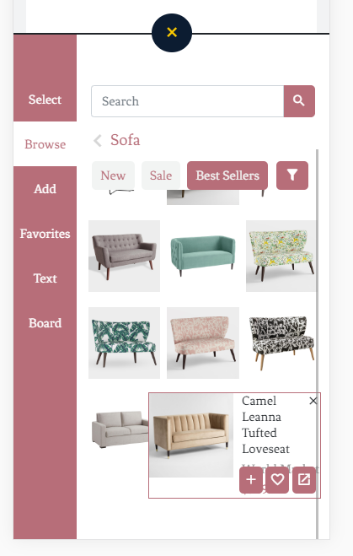Open the Favorites tab

point(45,234)
